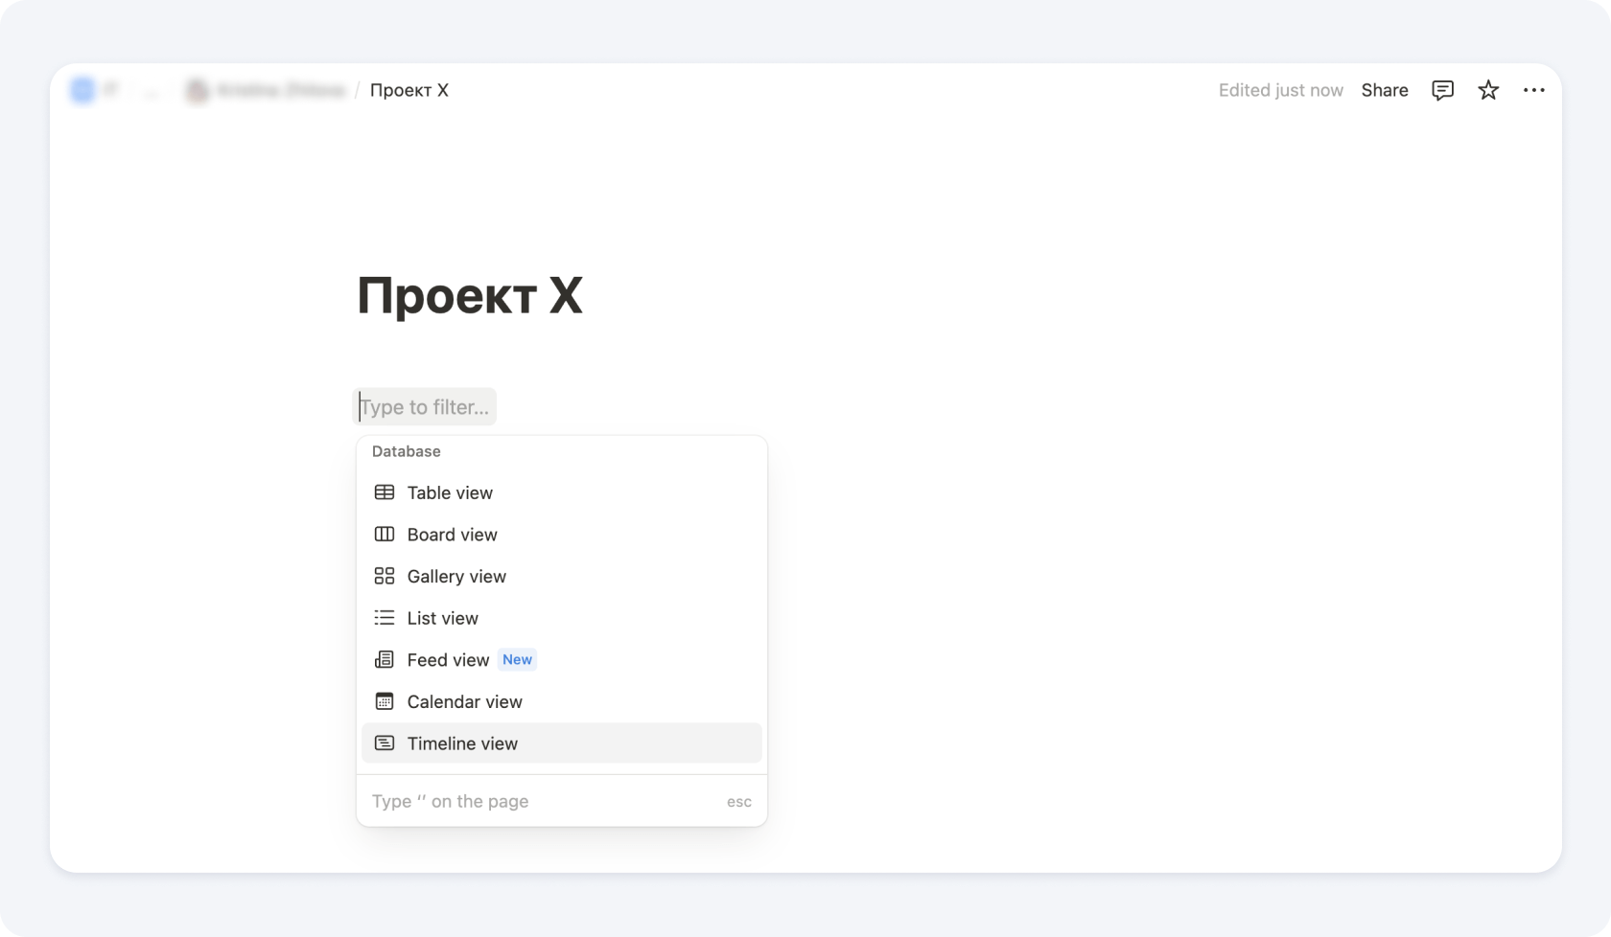Choose List view in the menu
Viewport: 1611px width, 937px height.
tap(442, 618)
